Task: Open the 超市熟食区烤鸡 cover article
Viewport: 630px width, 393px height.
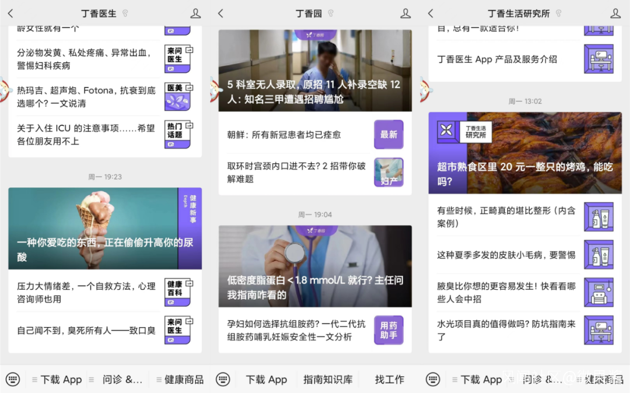Action: click(525, 153)
